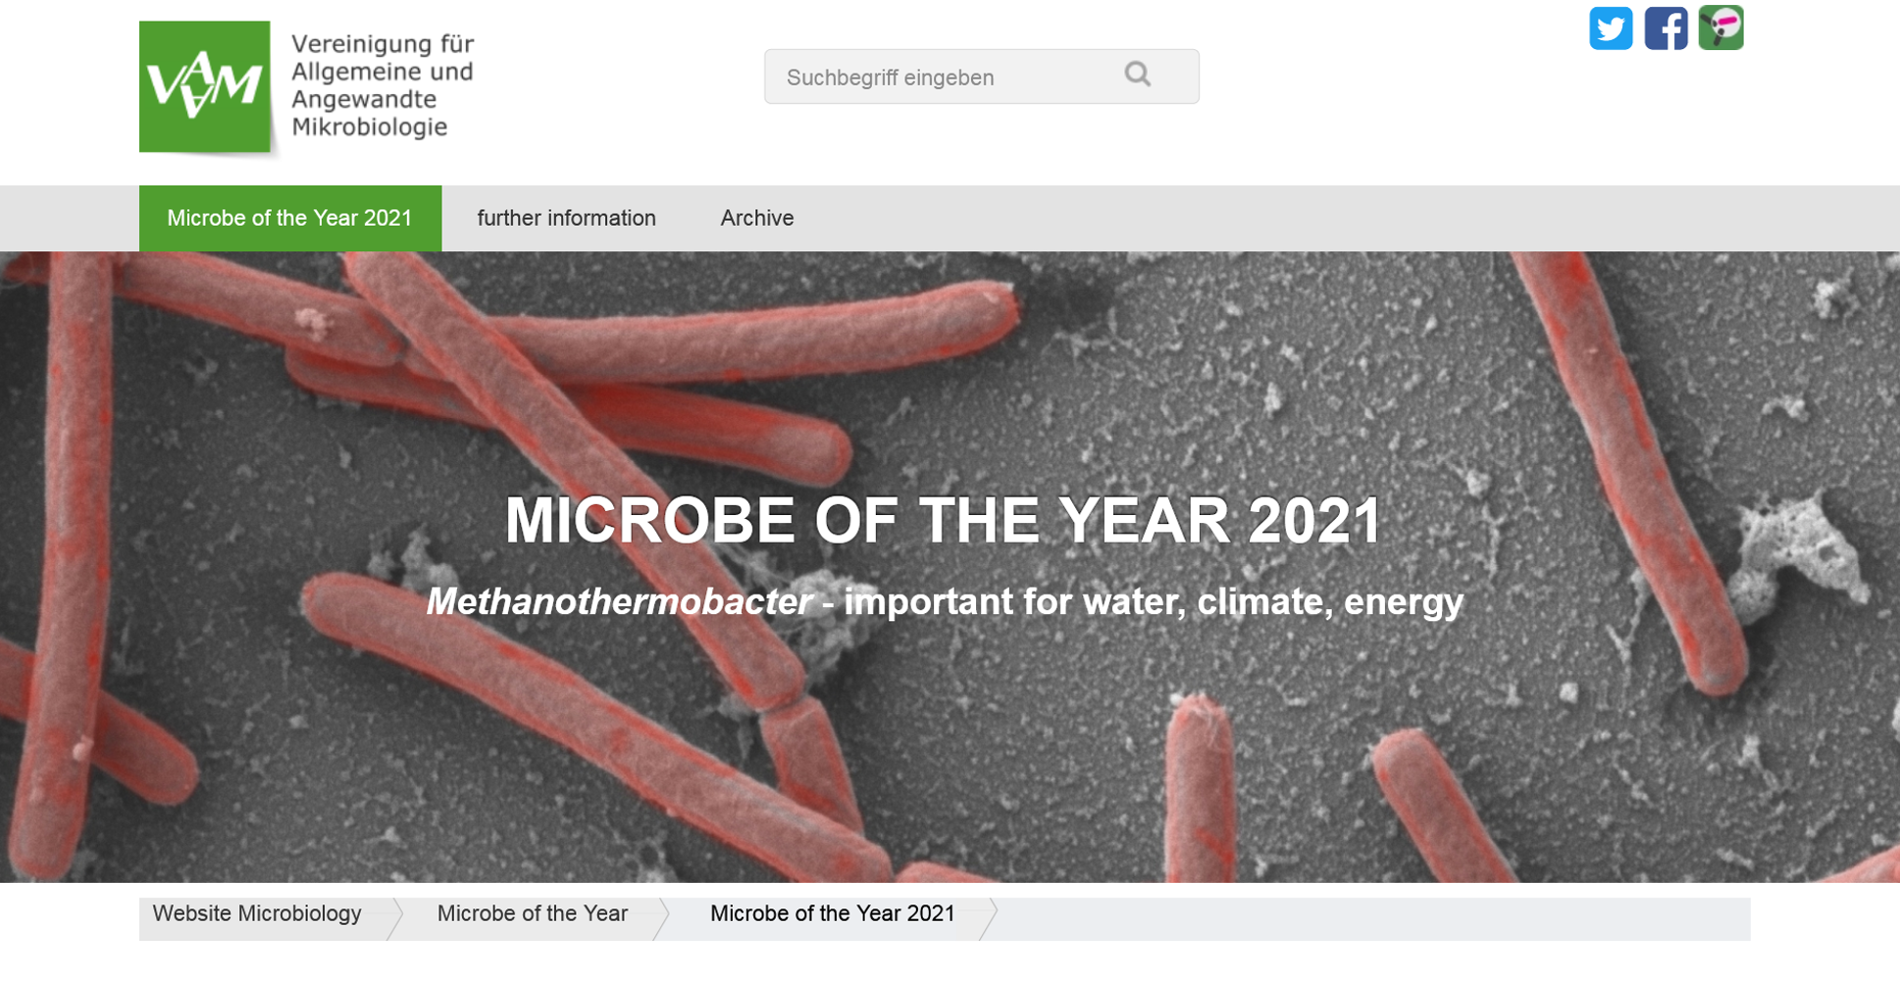Open the VAAM Facebook page icon

pos(1666,28)
